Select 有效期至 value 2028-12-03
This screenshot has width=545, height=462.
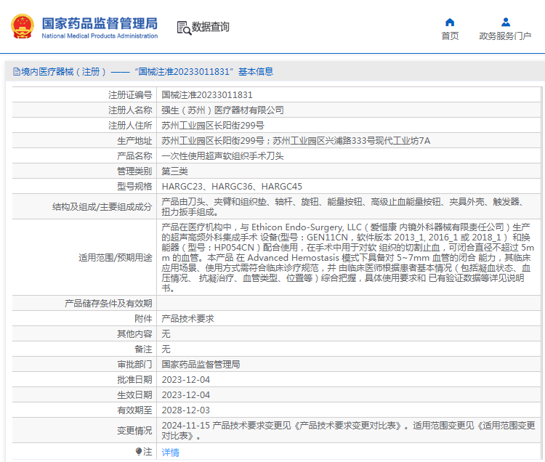click(186, 410)
